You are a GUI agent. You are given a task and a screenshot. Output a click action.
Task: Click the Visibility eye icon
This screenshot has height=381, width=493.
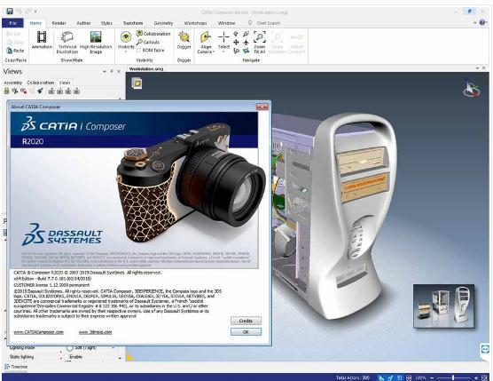click(126, 37)
